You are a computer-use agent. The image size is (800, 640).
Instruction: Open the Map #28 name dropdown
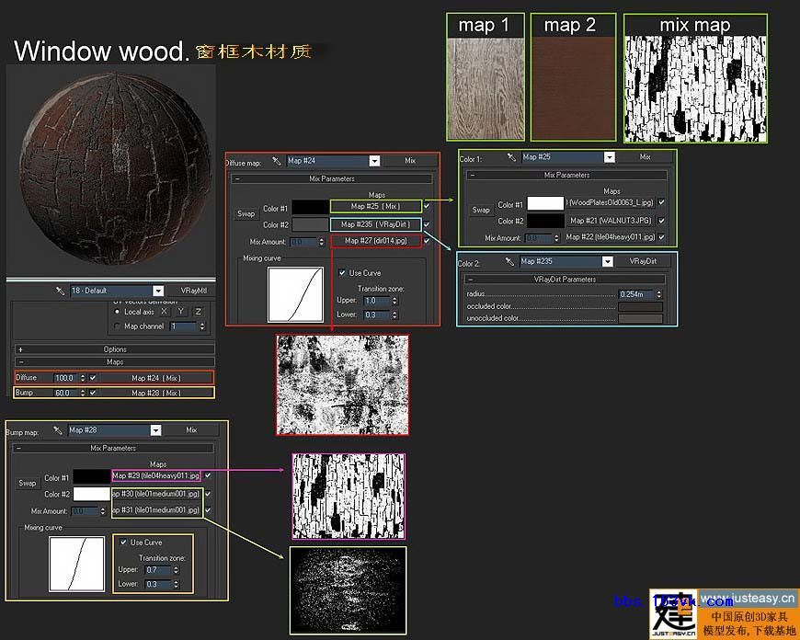(x=155, y=430)
